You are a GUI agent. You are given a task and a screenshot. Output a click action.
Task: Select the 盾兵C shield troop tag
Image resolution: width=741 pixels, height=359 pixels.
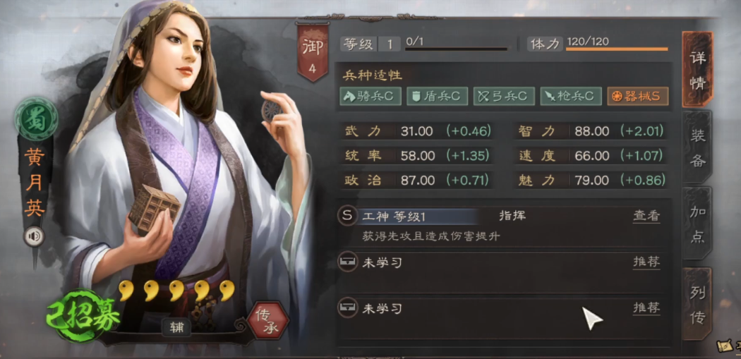click(437, 97)
